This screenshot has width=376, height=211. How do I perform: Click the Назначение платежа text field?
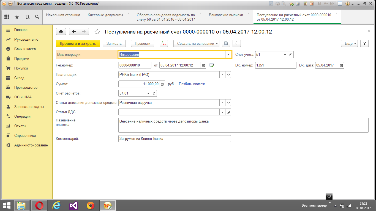point(243,125)
